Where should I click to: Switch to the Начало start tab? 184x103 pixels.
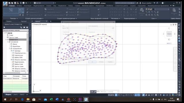[9, 21]
